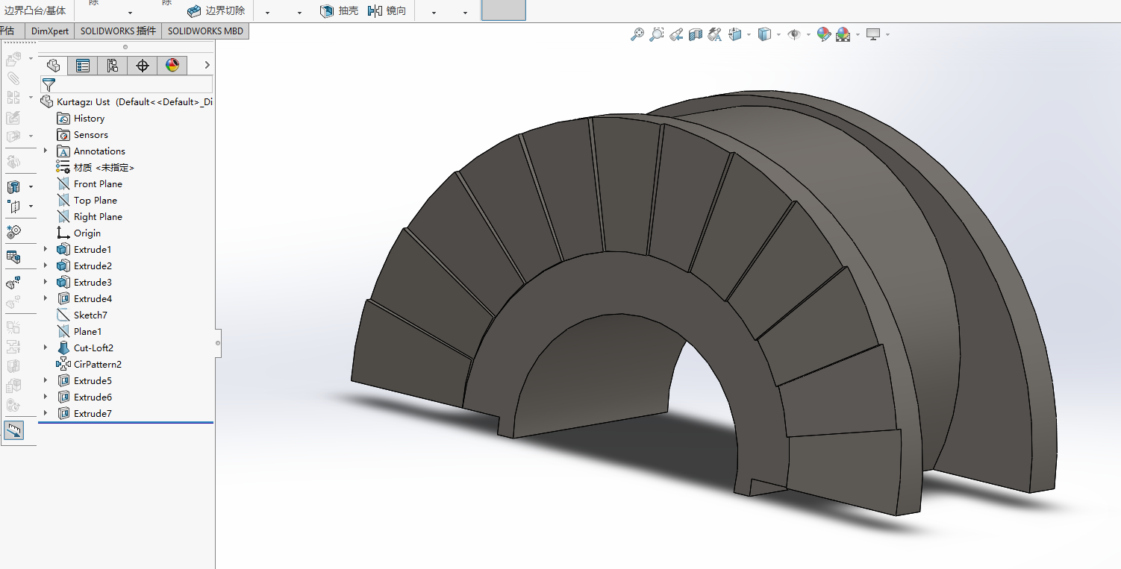Activate the Zoom to Area tool
The width and height of the screenshot is (1121, 569).
point(656,34)
